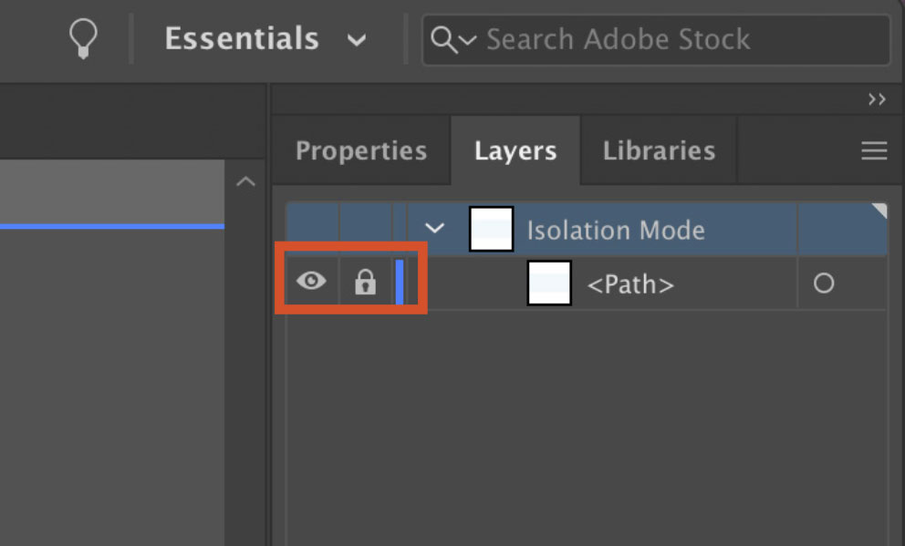Click the blue color bar of Path
Image resolution: width=905 pixels, height=546 pixels.
[x=400, y=282]
